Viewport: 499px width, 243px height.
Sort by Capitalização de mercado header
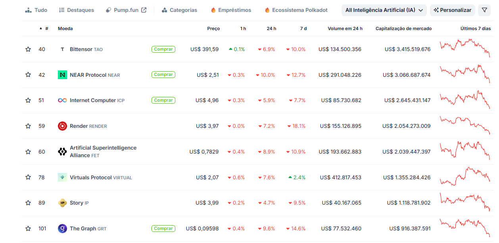(403, 28)
